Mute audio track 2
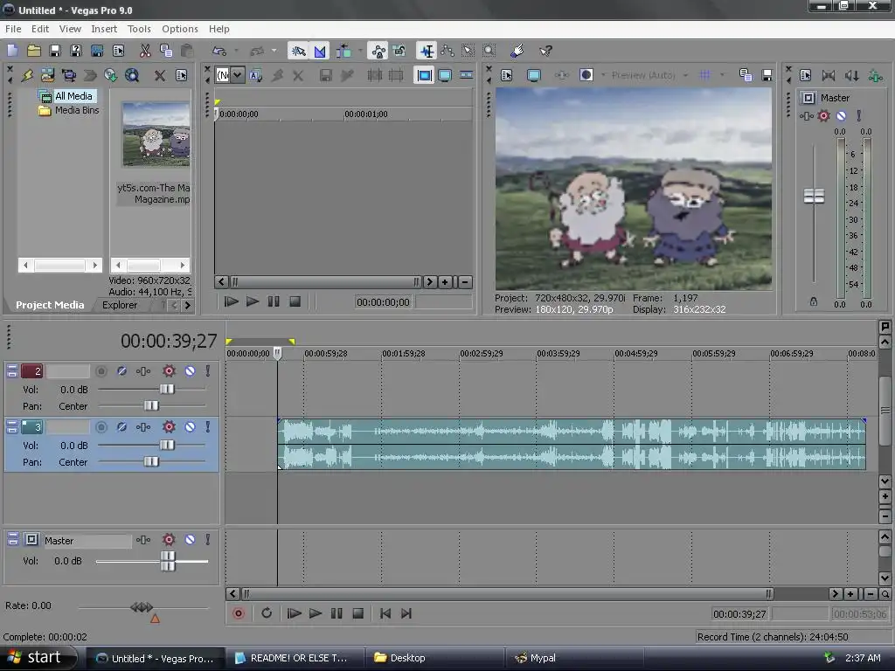Viewport: 895px width, 671px height. pyautogui.click(x=190, y=371)
